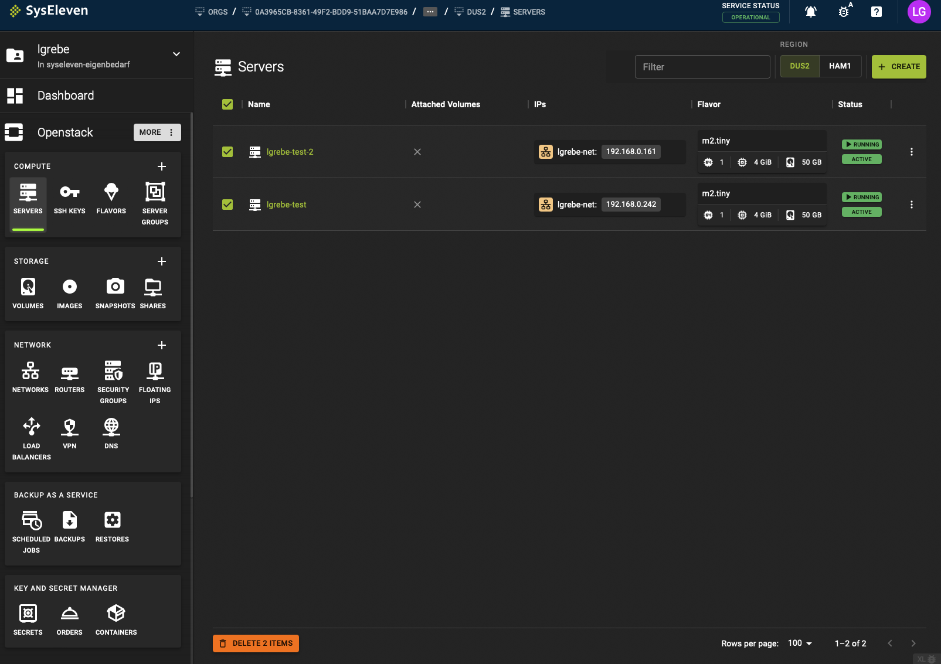Open the debug bug icon
941x664 pixels.
pos(844,12)
